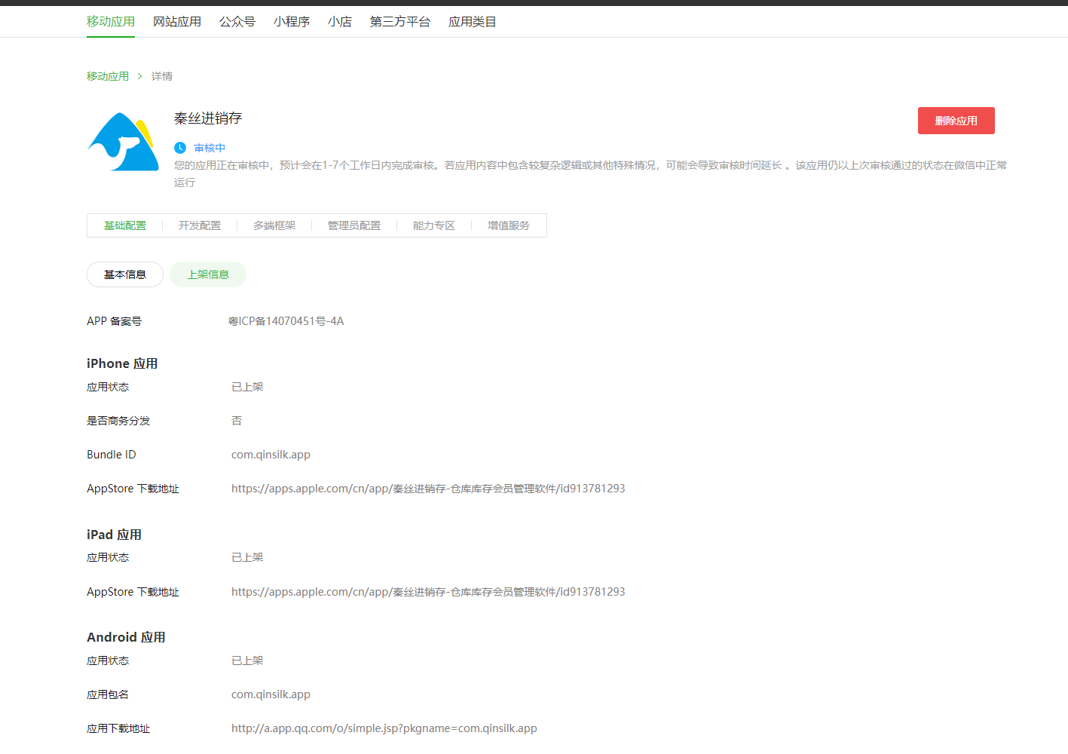
Task: Click the 审核中 status text
Action: click(210, 148)
